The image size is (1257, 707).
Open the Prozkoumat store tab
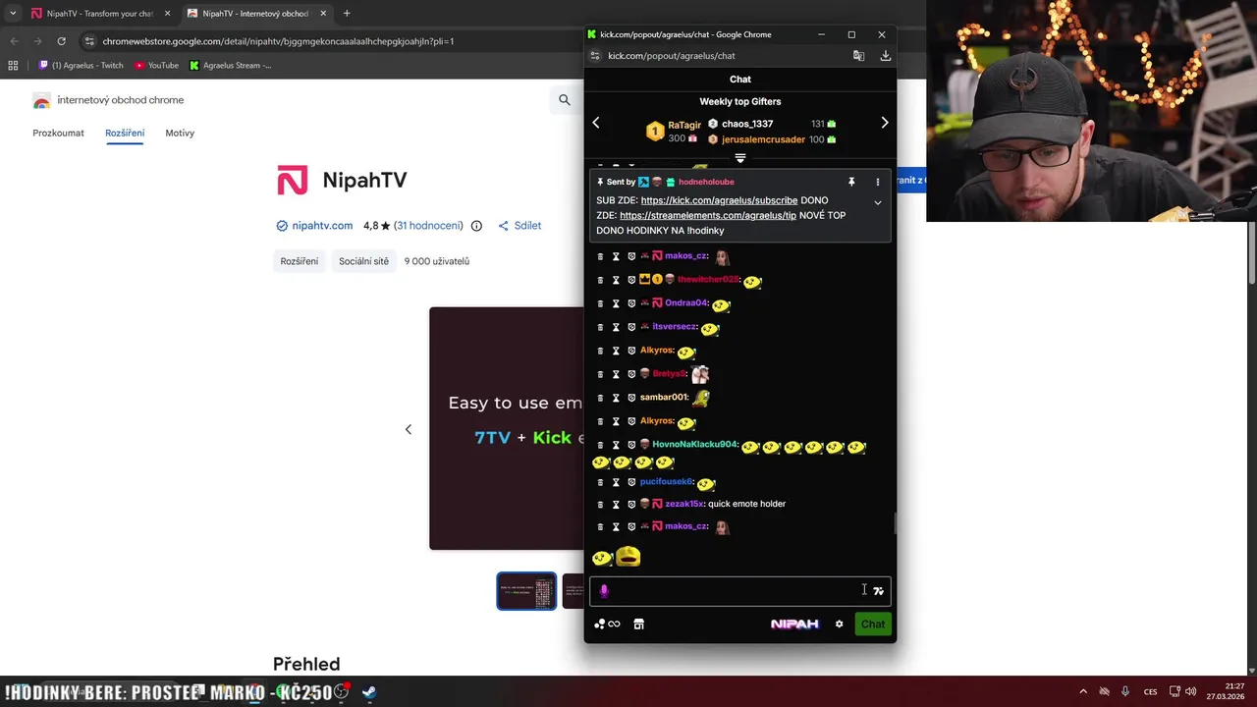pyautogui.click(x=58, y=133)
